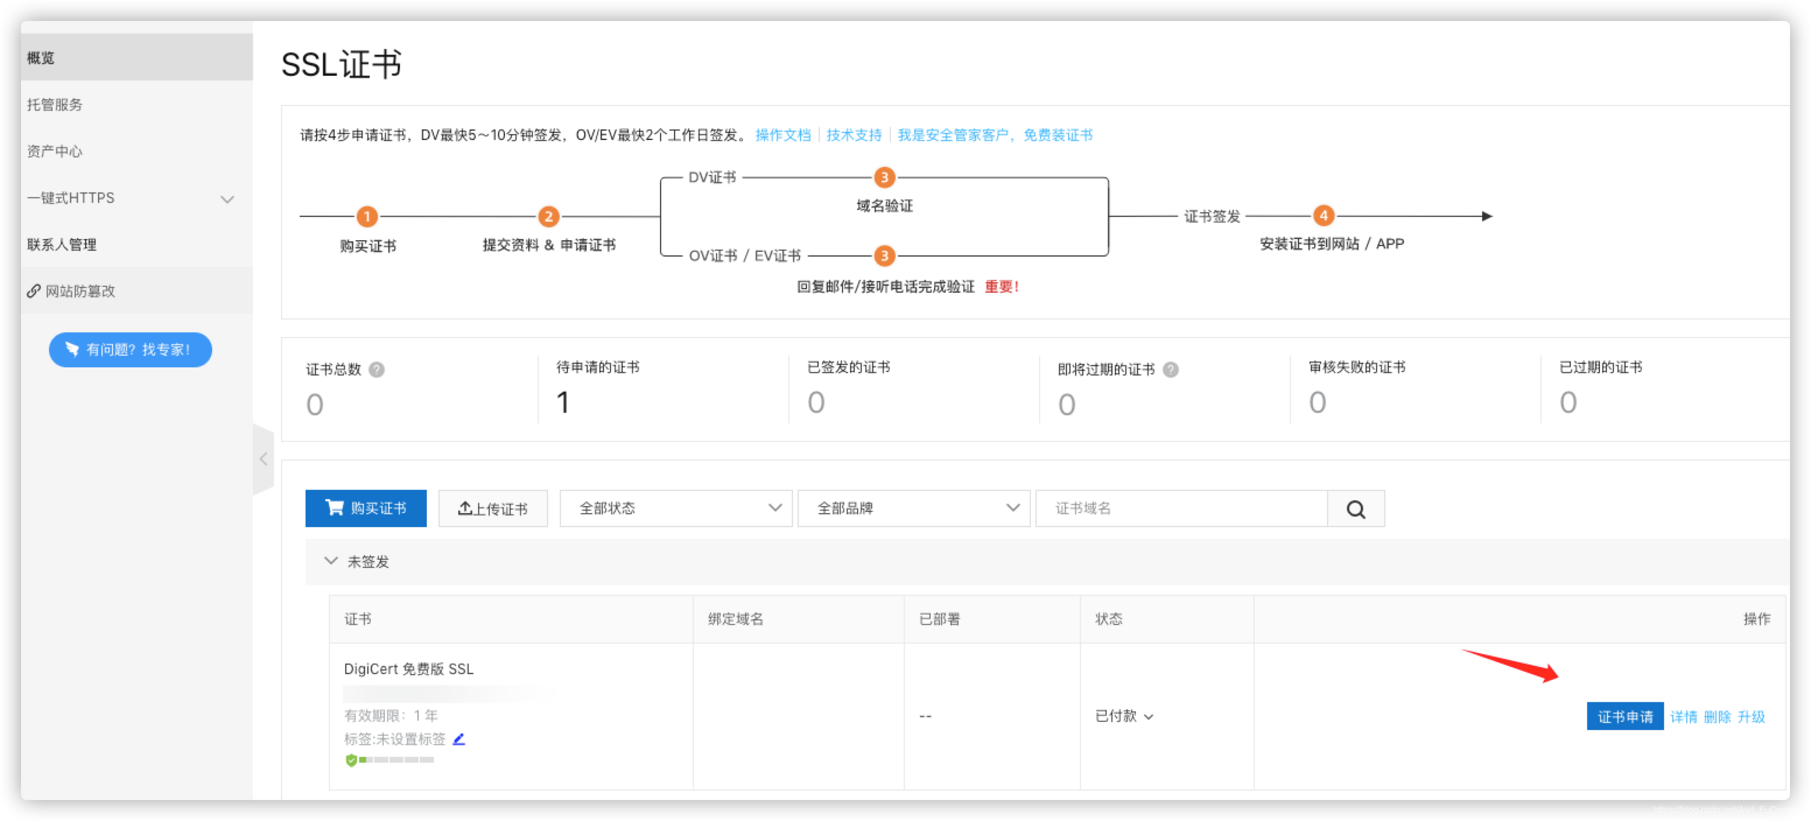This screenshot has height=821, width=1811.
Task: Open 概览 in the sidebar
Action: click(x=136, y=58)
